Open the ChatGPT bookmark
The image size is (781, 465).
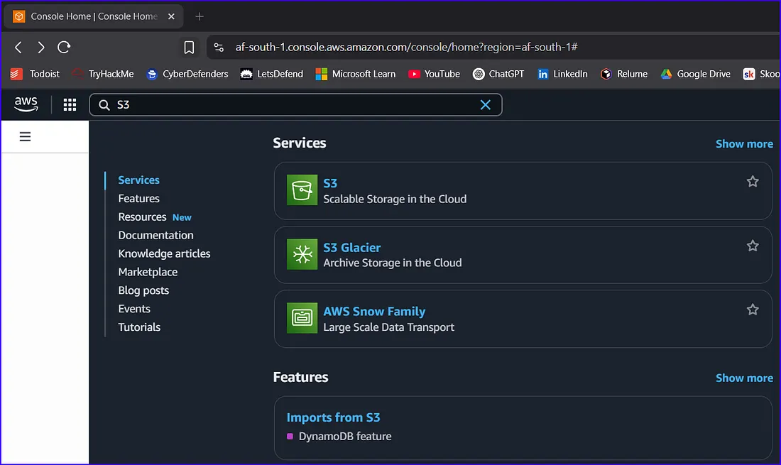click(x=498, y=74)
